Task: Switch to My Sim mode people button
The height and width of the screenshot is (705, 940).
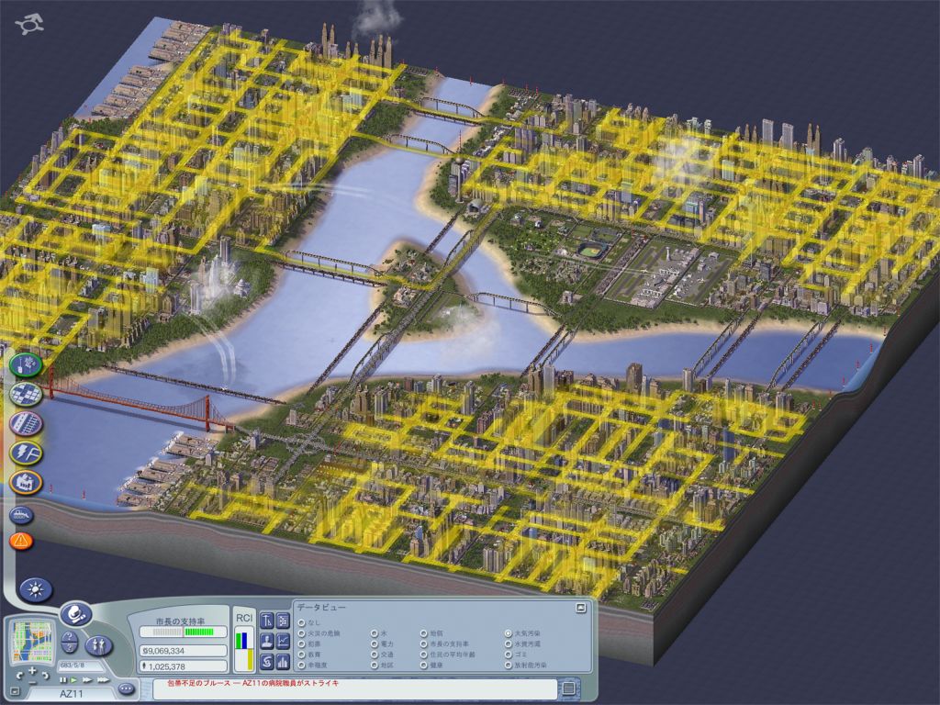Action: (x=98, y=645)
